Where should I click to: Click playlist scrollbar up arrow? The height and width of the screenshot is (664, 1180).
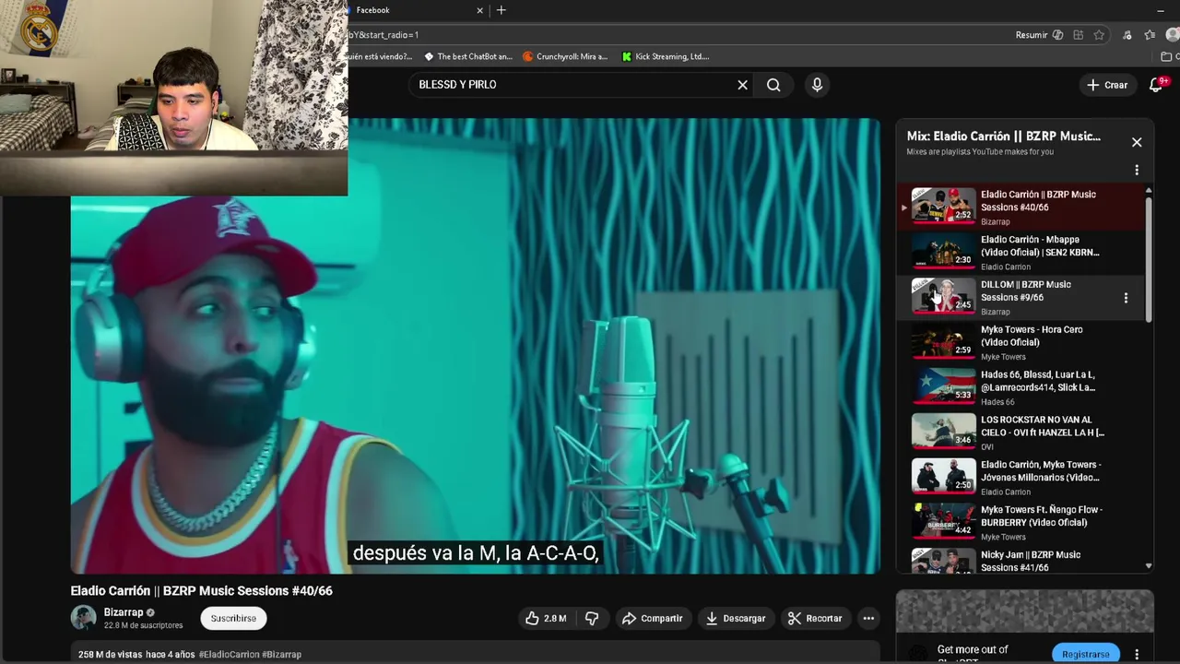click(x=1149, y=190)
